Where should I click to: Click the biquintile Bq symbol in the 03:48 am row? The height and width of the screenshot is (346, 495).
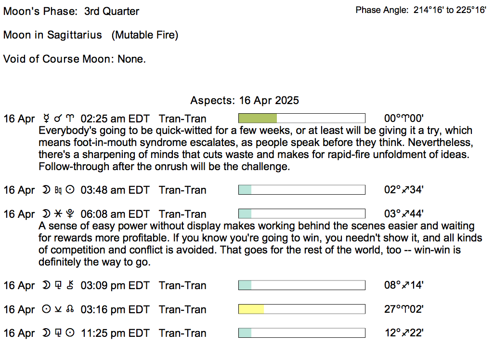pos(58,190)
